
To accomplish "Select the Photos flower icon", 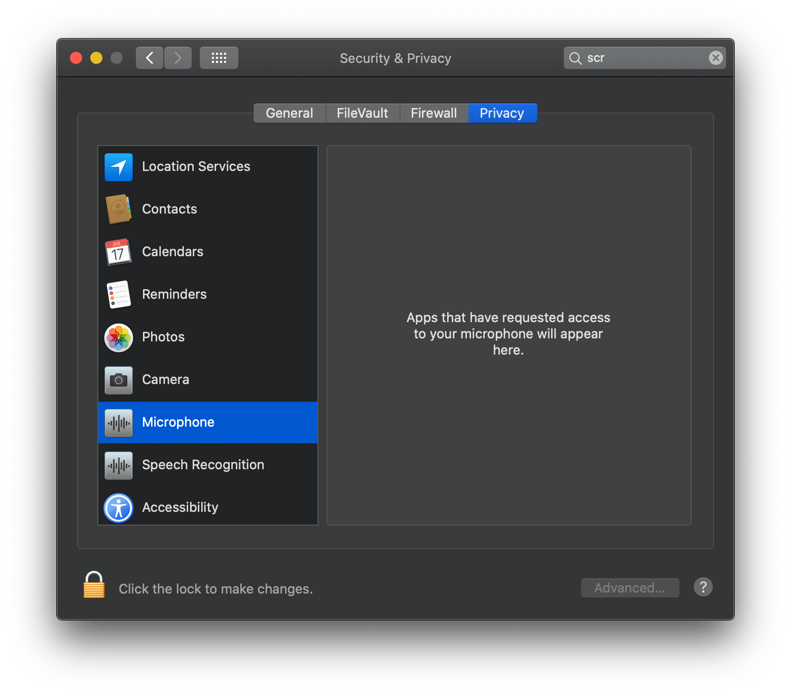I will [118, 337].
